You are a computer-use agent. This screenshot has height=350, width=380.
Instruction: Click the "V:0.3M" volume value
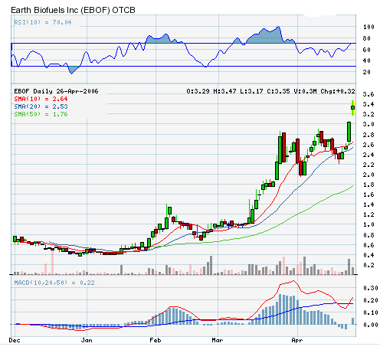tap(305, 91)
